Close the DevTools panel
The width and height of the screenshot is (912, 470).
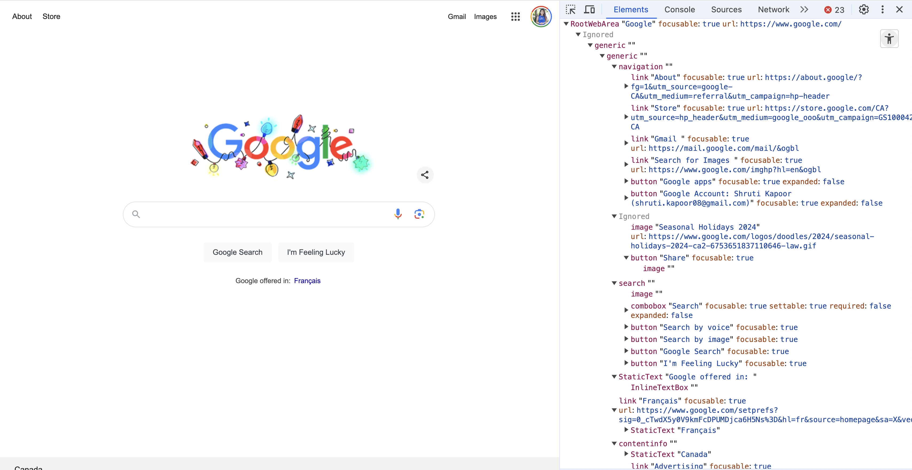tap(900, 10)
